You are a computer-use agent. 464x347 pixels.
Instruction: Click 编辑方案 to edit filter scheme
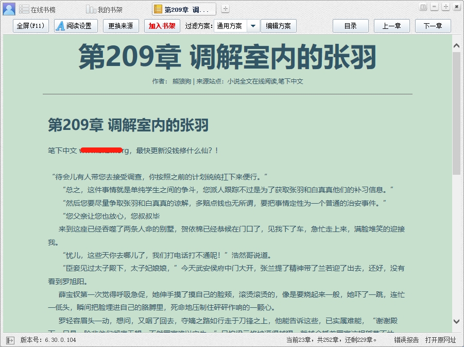coord(279,26)
